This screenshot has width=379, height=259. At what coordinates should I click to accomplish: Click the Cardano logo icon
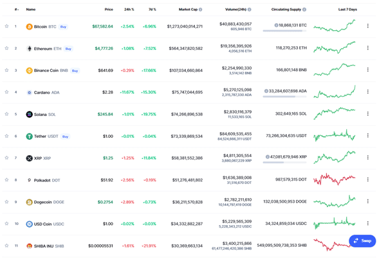coord(29,92)
